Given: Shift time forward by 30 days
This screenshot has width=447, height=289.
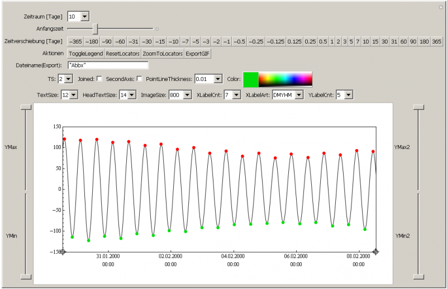Looking at the screenshot, I should tap(385, 42).
